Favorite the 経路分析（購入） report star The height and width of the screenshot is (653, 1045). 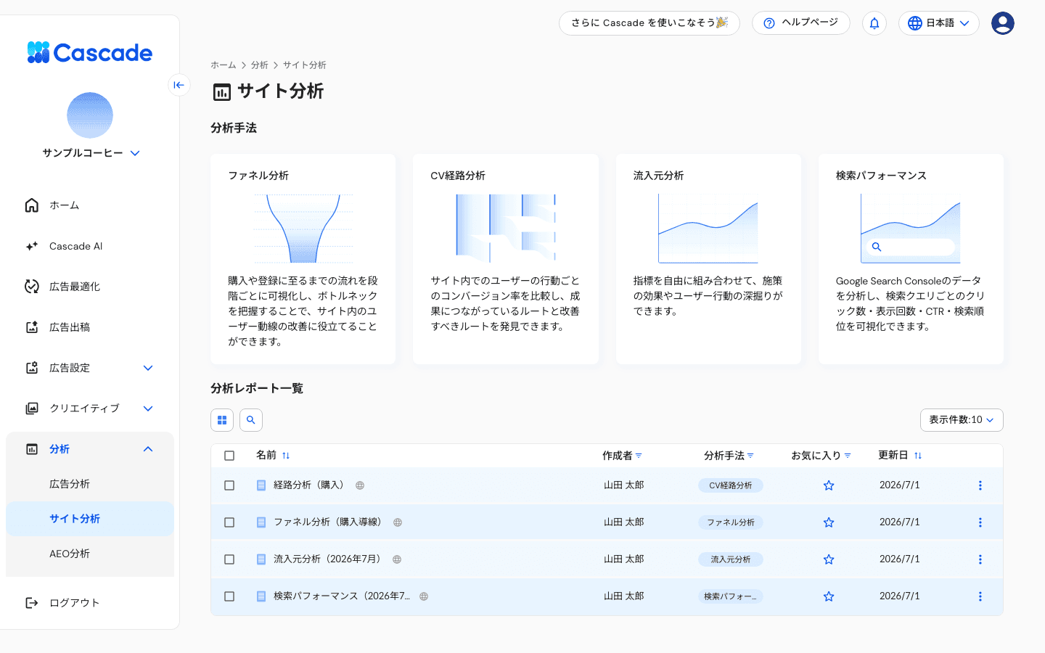point(829,485)
